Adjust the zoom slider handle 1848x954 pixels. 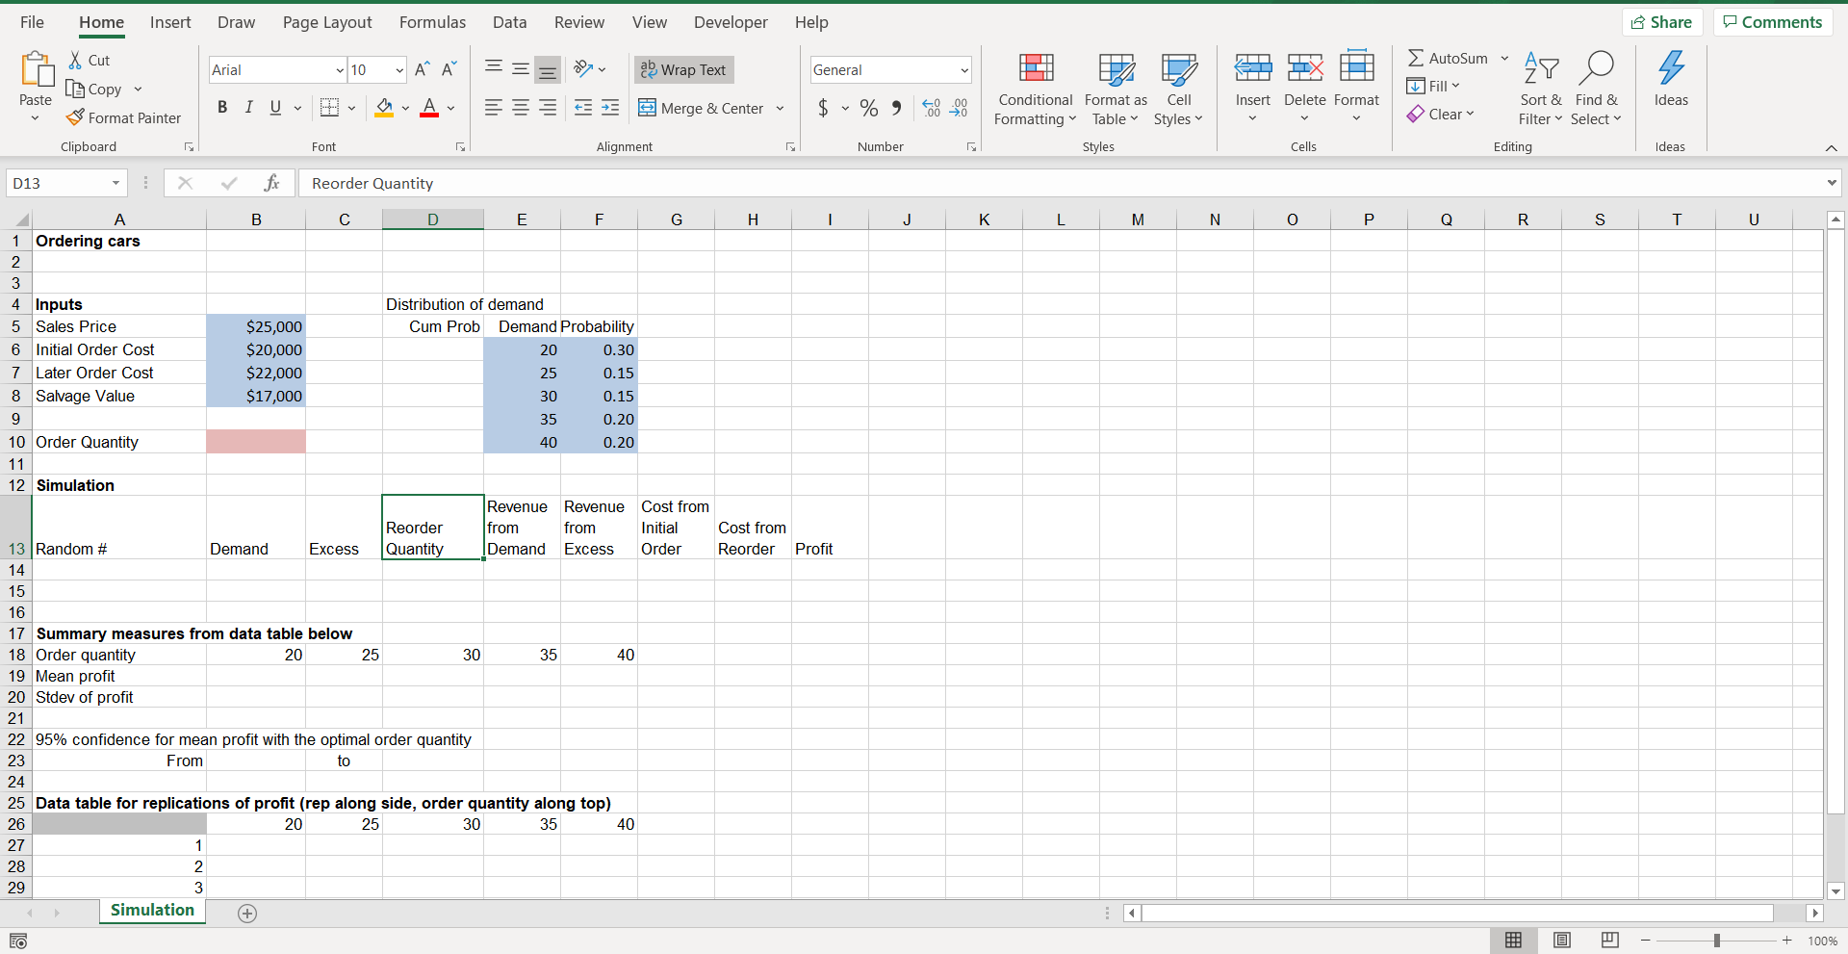click(x=1716, y=941)
